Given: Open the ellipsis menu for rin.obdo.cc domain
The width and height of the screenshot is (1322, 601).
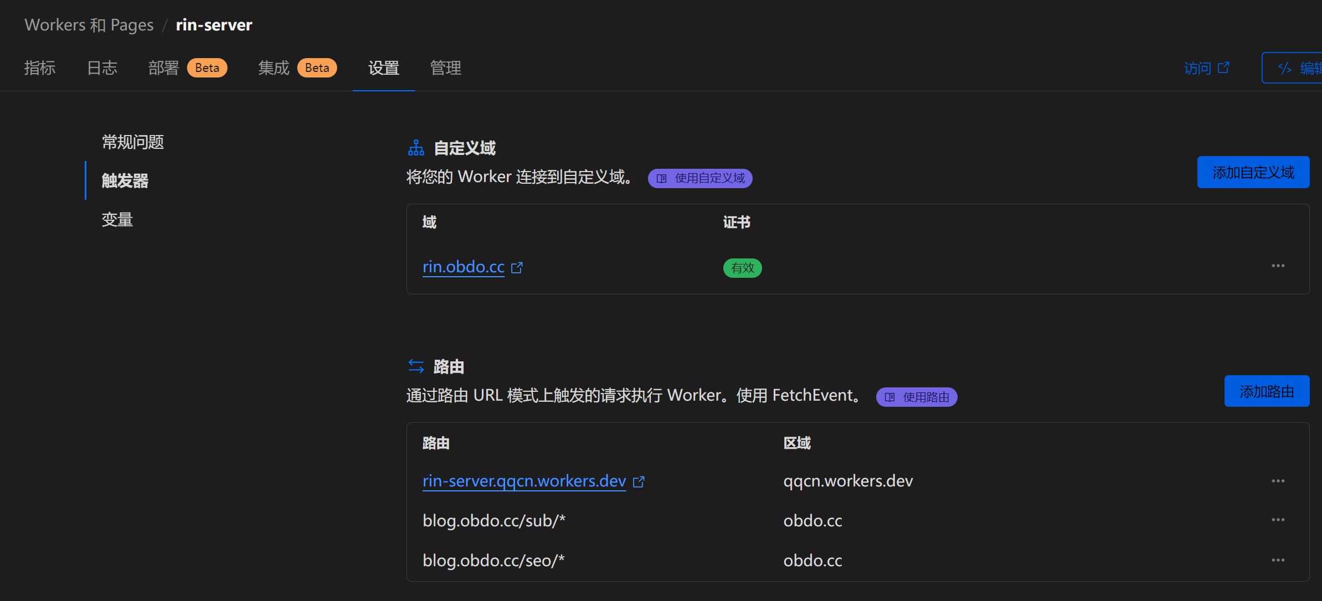Looking at the screenshot, I should [1278, 266].
